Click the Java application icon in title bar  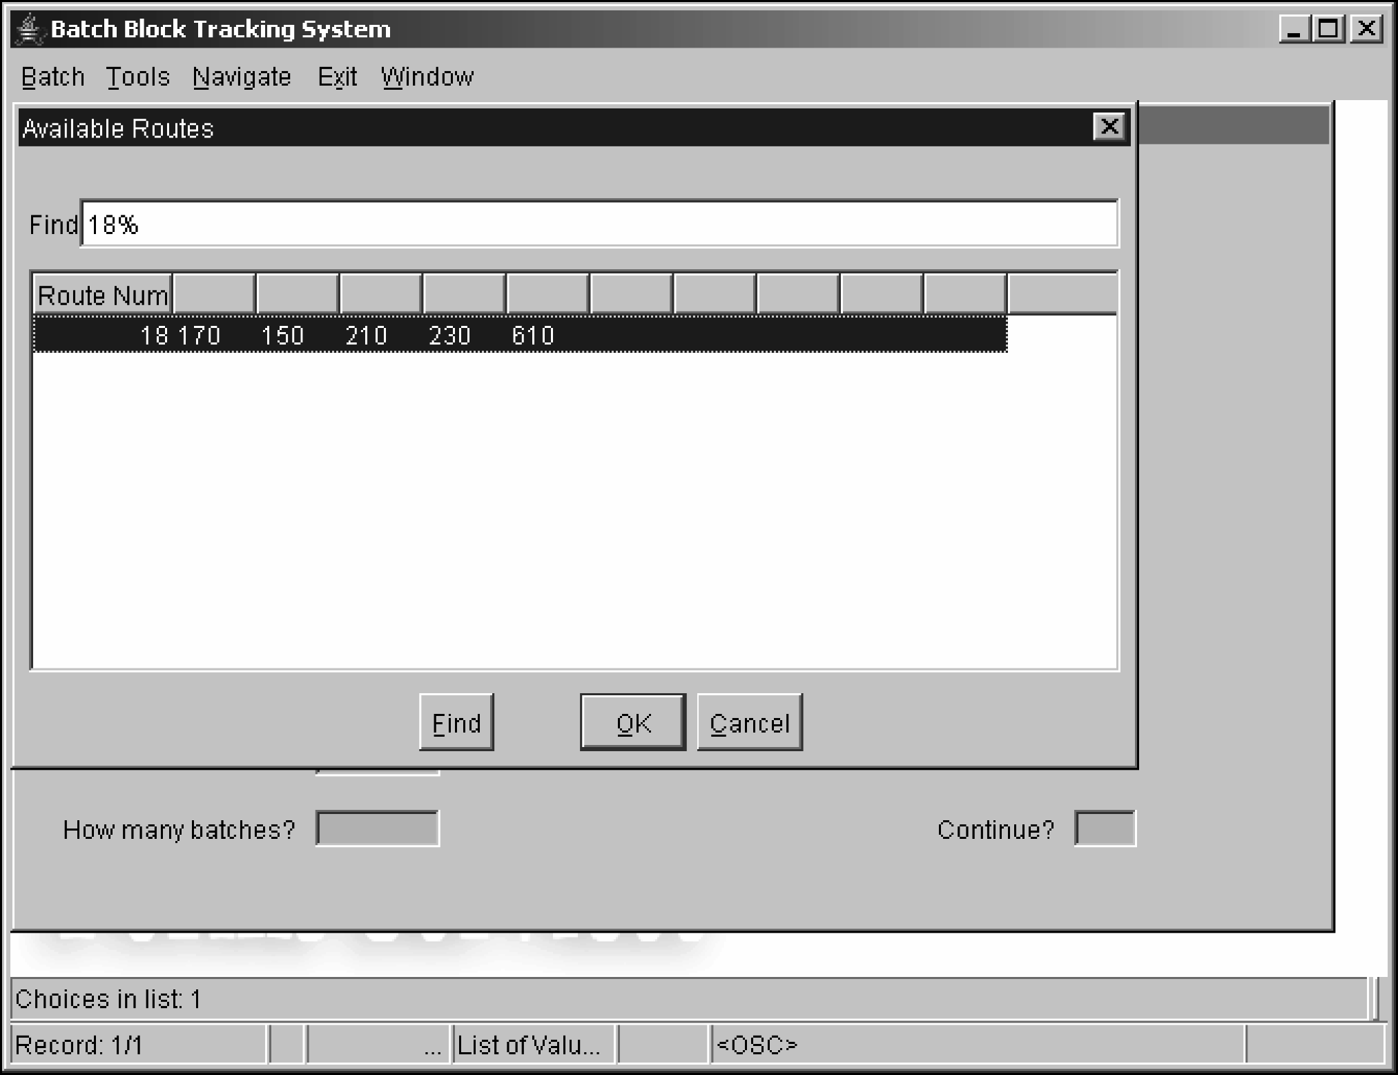(29, 29)
